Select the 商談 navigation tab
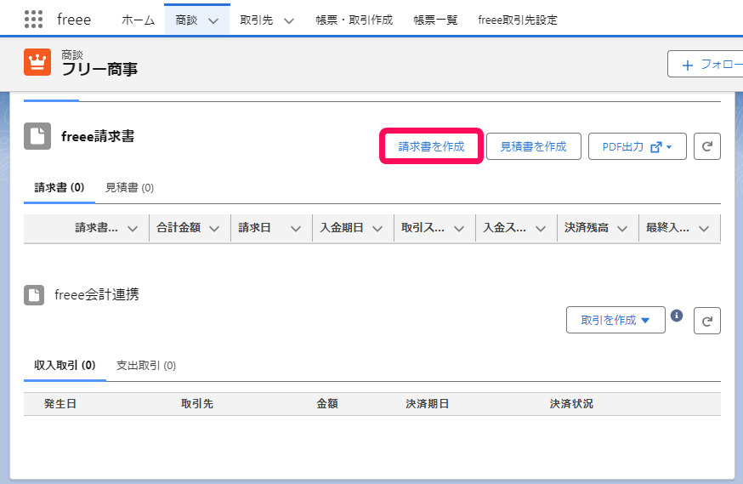This screenshot has height=484, width=743. (186, 20)
